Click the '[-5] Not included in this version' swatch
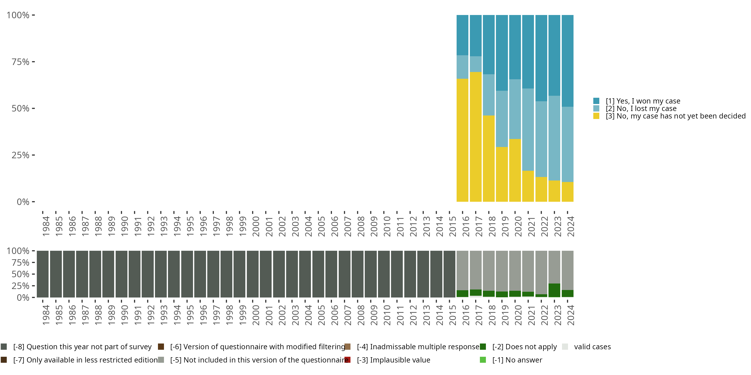751x375 pixels. 161,360
